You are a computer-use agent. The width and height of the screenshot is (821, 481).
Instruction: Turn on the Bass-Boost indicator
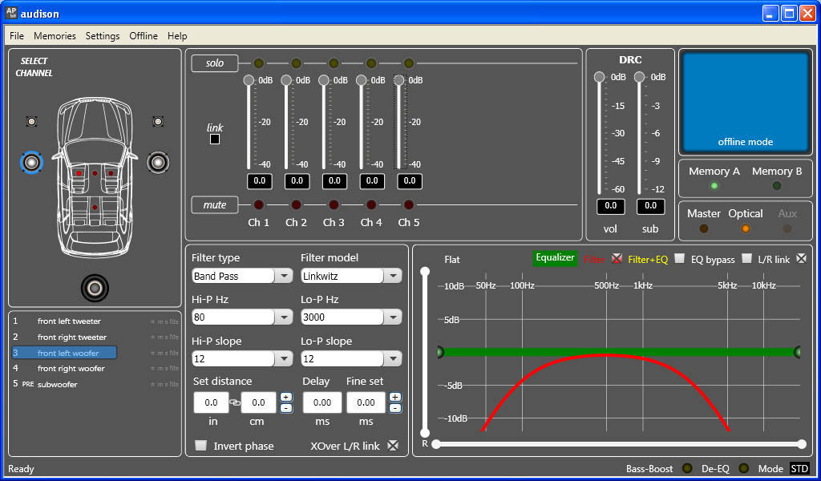click(687, 468)
